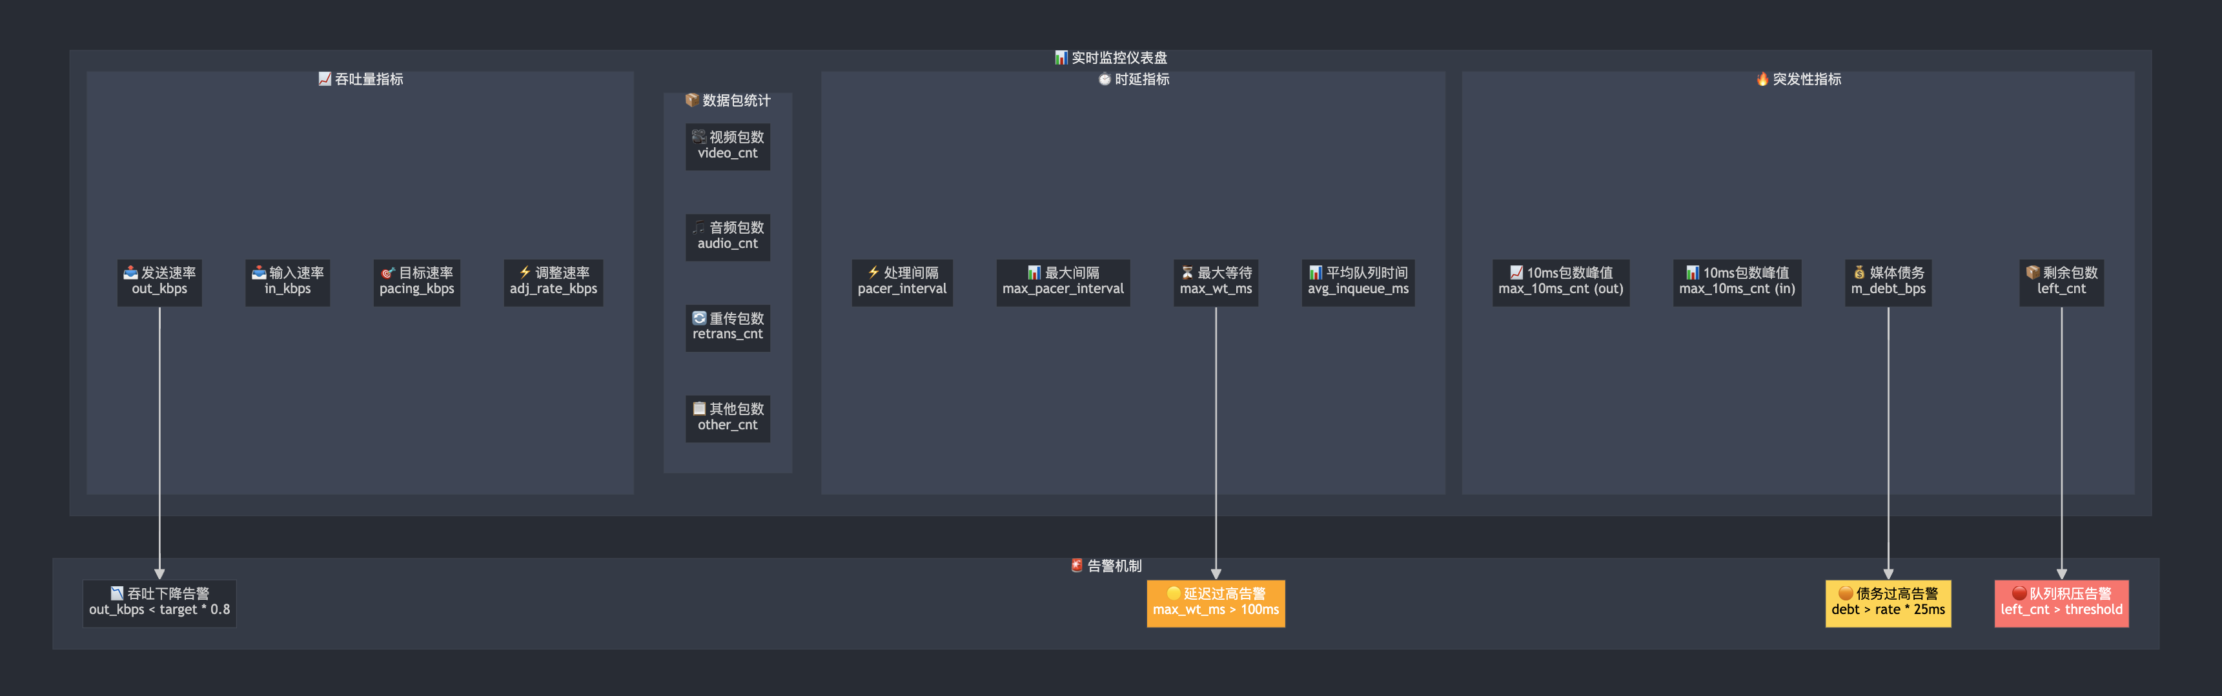The width and height of the screenshot is (2222, 696).
Task: Click the bar chart icon in max_10ms_cnt (in)
Action: tap(1693, 272)
